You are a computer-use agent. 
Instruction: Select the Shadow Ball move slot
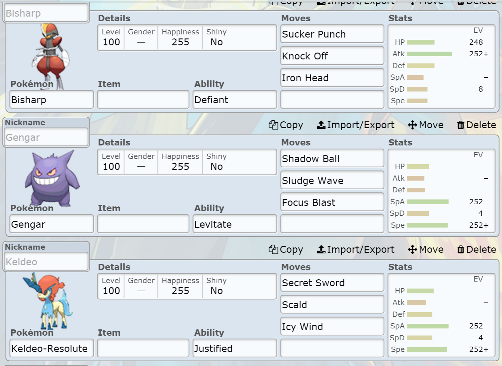332,158
